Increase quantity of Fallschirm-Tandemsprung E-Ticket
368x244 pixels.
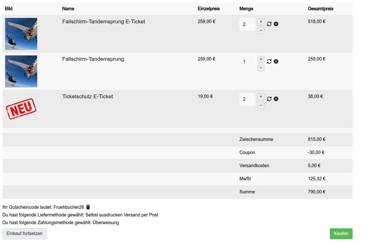261,22
